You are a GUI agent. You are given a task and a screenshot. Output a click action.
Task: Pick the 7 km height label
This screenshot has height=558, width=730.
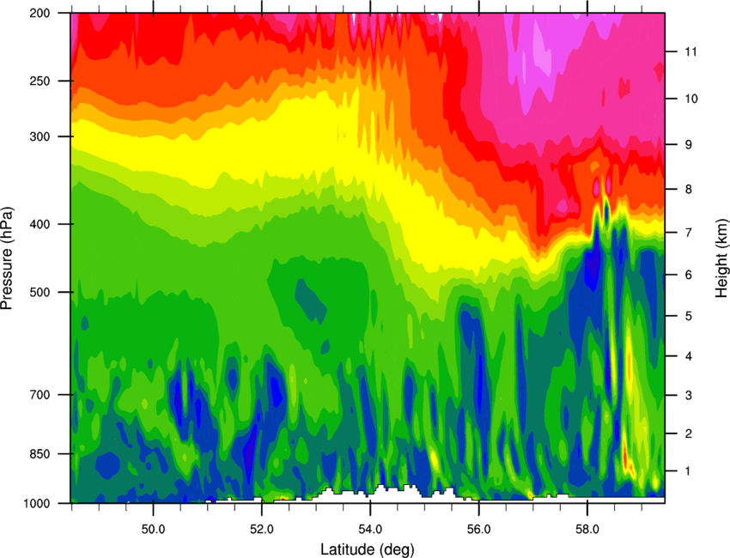pyautogui.click(x=689, y=233)
